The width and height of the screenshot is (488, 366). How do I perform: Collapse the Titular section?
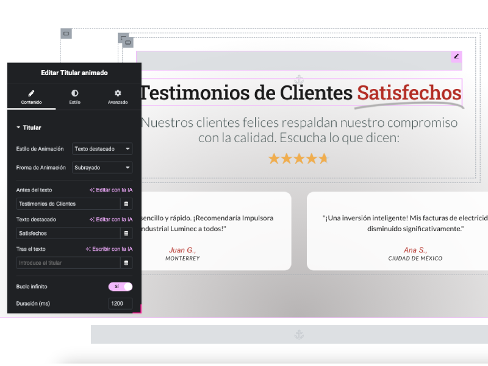click(x=29, y=127)
